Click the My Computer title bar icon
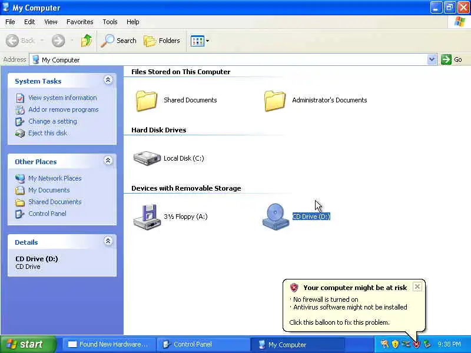Image resolution: width=471 pixels, height=353 pixels. [x=6, y=7]
